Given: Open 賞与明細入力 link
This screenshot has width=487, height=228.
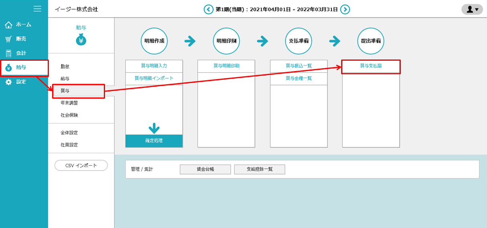Looking at the screenshot, I should point(154,66).
